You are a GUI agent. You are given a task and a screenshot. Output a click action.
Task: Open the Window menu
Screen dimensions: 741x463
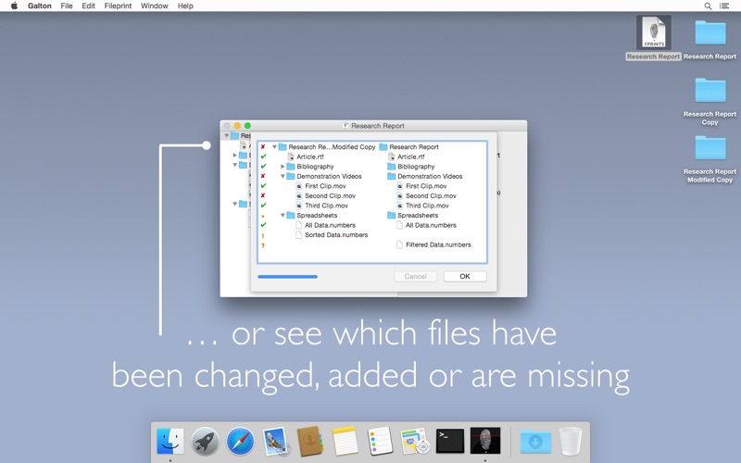[155, 6]
